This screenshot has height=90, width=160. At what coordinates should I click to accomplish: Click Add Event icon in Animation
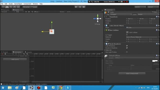pyautogui.click(x=27, y=54)
